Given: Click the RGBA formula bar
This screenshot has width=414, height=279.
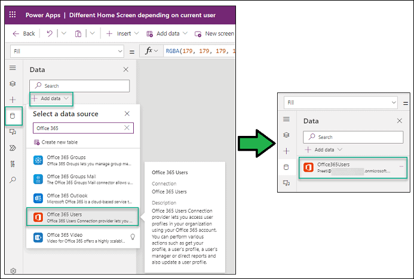Looking at the screenshot, I should pyautogui.click(x=200, y=51).
